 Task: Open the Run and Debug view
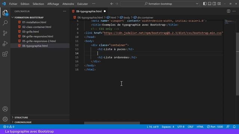tap(5, 44)
